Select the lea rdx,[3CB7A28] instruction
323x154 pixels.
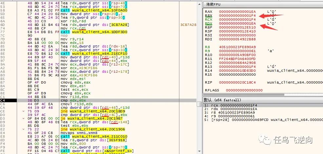click(95, 25)
